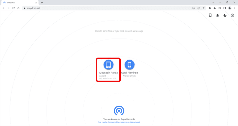Image resolution: width=238 pixels, height=126 pixels.
Task: Click the share this page icon
Action: click(x=199, y=8)
